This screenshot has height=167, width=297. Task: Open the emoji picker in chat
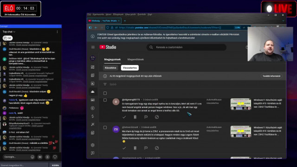[32, 157]
